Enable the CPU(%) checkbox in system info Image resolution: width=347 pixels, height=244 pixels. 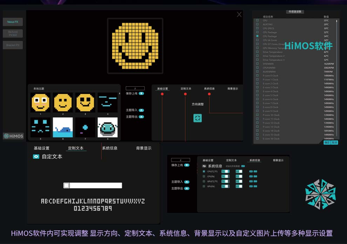(x=204, y=176)
